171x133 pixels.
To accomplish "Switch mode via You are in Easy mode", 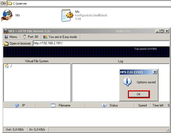I will click(60, 37).
